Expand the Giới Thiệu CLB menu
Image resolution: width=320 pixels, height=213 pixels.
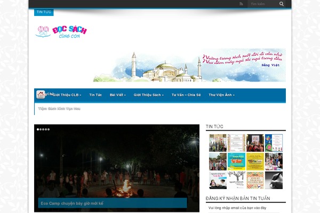[67, 95]
